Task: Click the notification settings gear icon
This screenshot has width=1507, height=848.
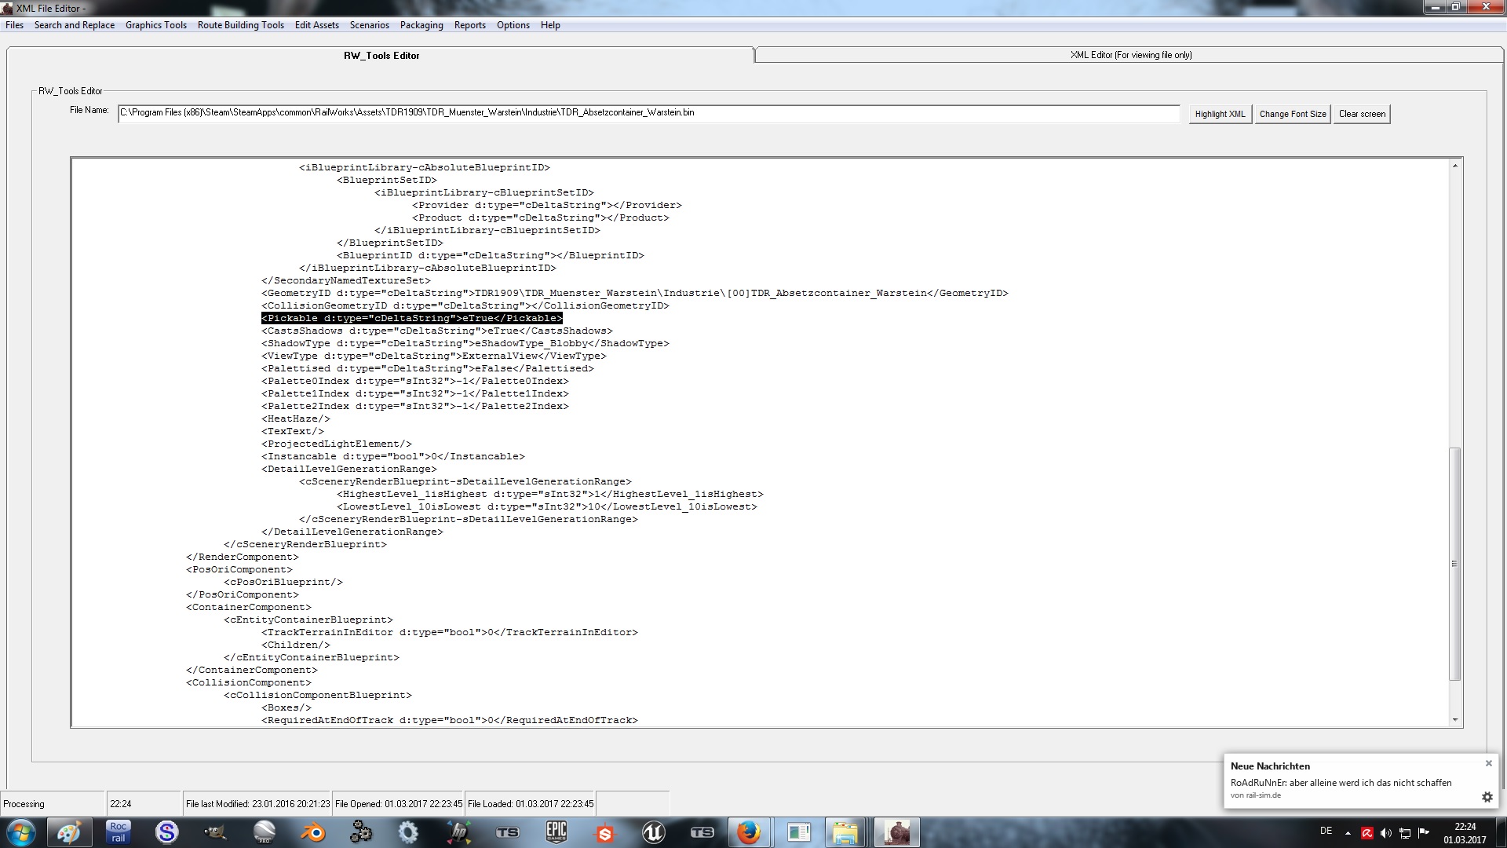Action: tap(1487, 797)
